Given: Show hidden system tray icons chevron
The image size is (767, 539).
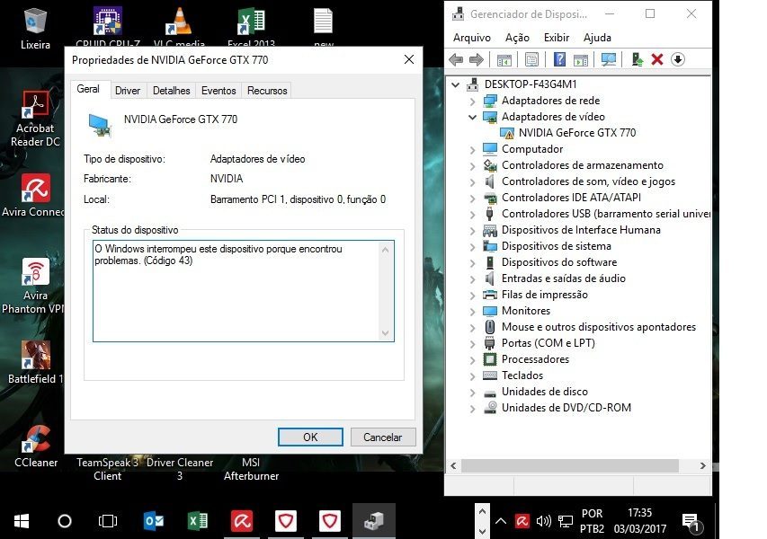Looking at the screenshot, I should tap(501, 521).
